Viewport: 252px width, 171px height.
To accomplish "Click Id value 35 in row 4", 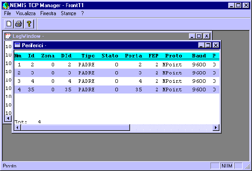I will click(x=31, y=90).
